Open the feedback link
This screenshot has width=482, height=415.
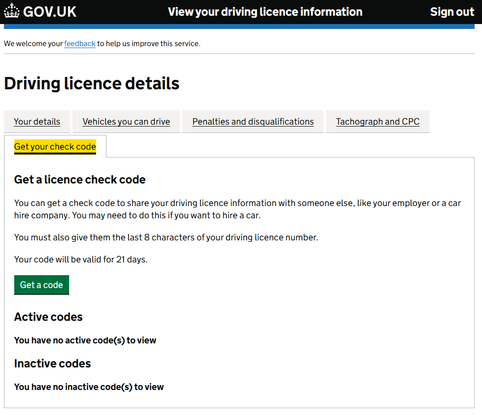tap(79, 44)
